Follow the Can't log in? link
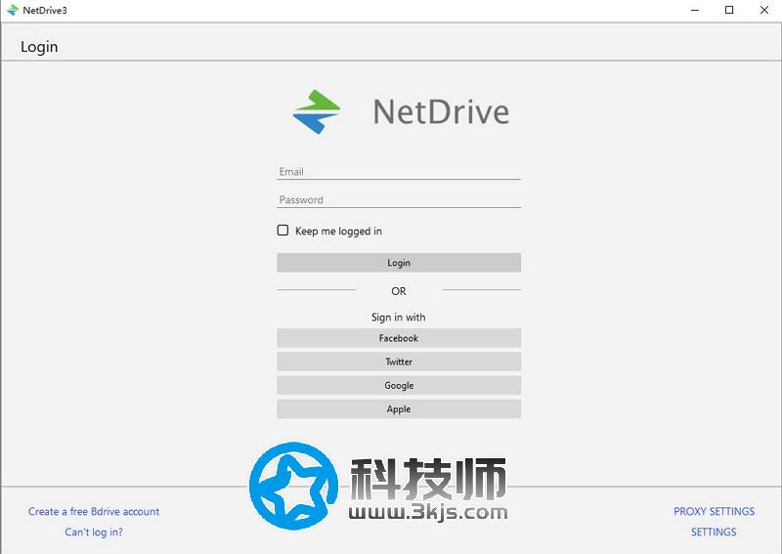The width and height of the screenshot is (782, 554). tap(94, 533)
